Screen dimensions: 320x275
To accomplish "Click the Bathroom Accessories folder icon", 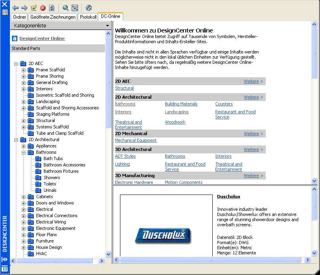I will point(38,165).
